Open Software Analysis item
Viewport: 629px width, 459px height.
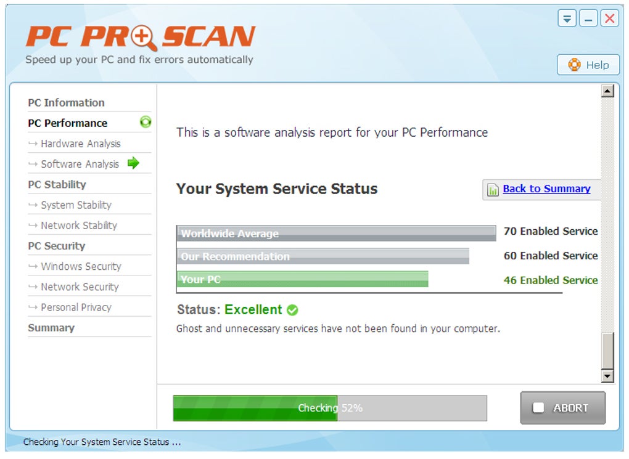80,164
